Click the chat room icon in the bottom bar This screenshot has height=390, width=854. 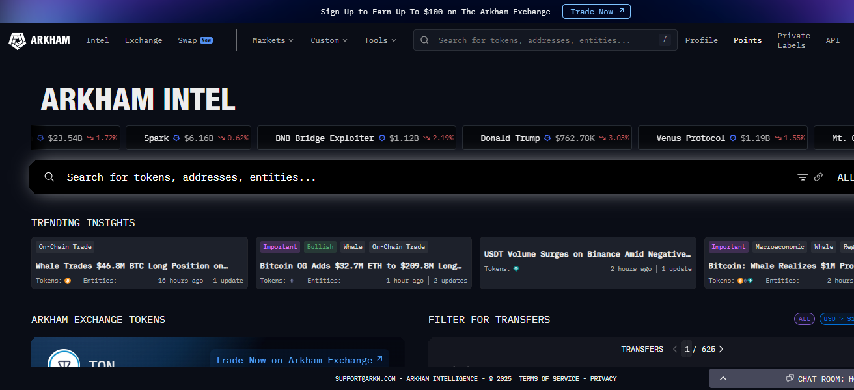790,378
